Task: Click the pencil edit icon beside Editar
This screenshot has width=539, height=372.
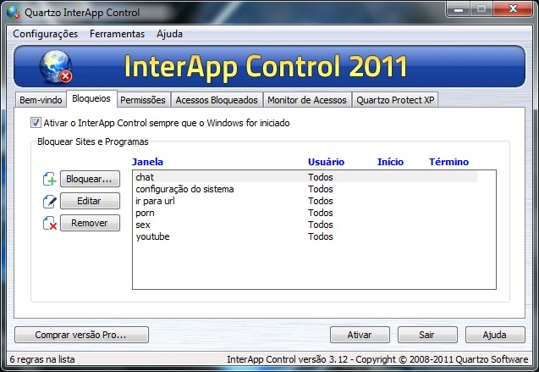Action: (50, 202)
